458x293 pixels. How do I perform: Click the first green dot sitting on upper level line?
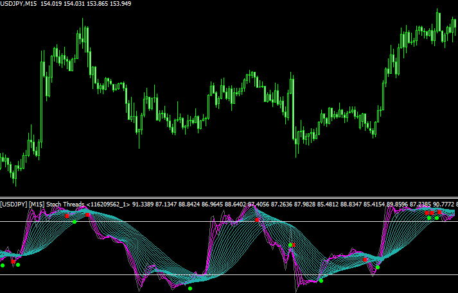75,222
